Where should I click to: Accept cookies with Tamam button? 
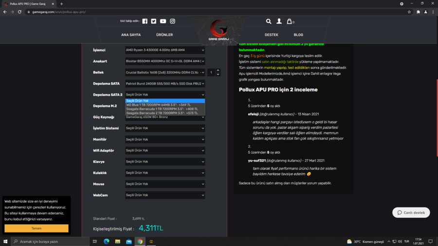[x=36, y=228]
